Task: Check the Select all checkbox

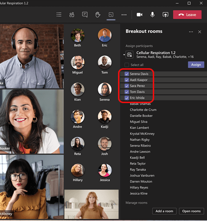Action: [x=127, y=65]
